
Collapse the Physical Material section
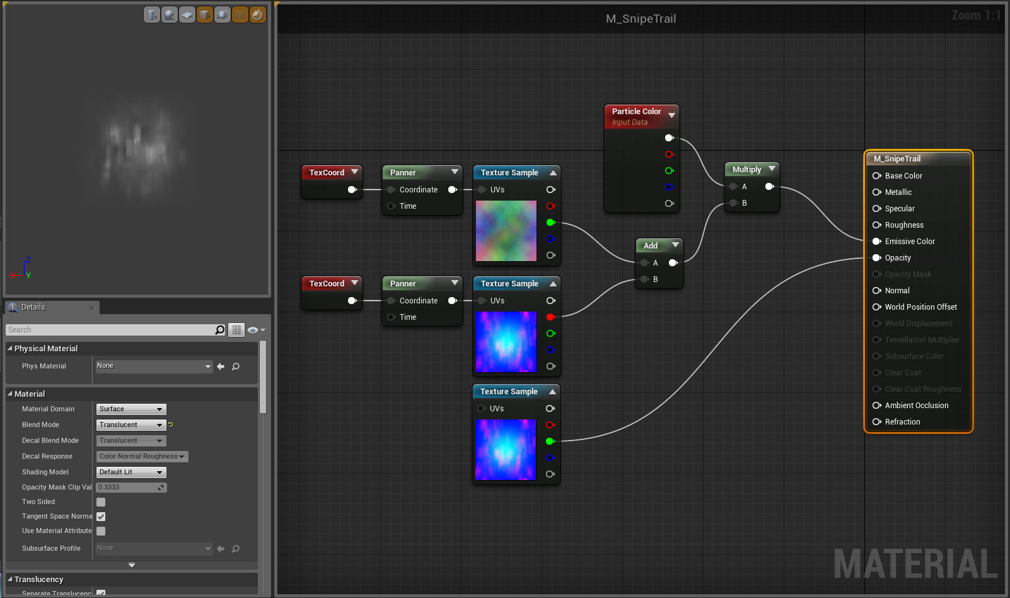click(10, 348)
